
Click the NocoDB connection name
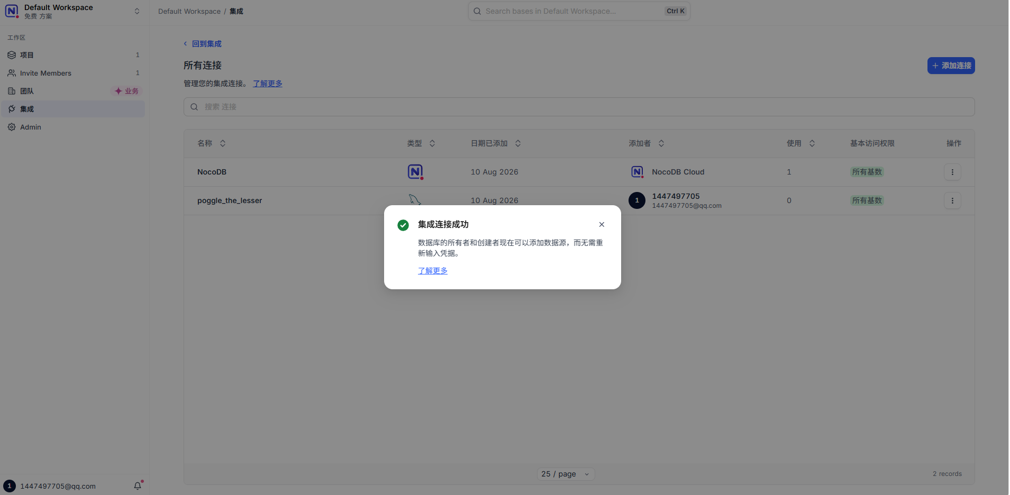click(212, 172)
